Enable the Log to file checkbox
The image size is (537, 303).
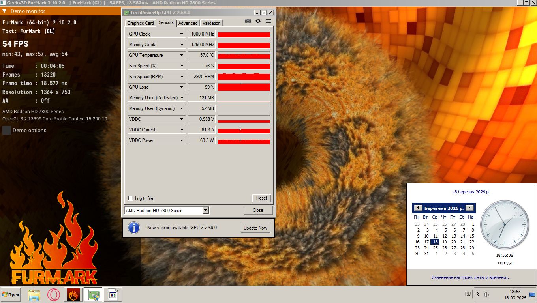point(131,198)
